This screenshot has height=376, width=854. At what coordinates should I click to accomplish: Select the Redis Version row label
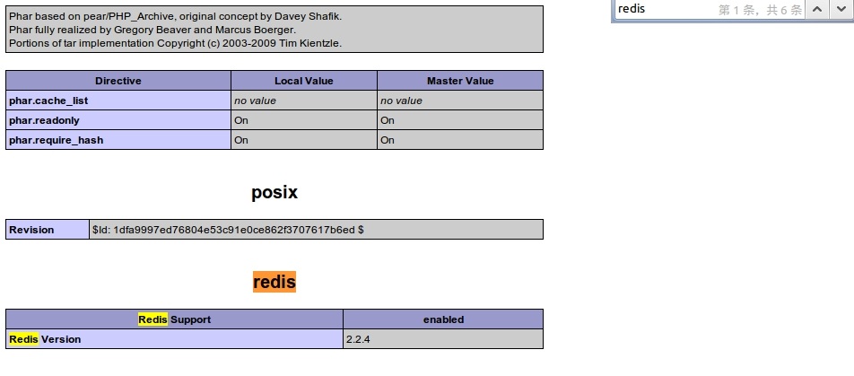pos(45,339)
